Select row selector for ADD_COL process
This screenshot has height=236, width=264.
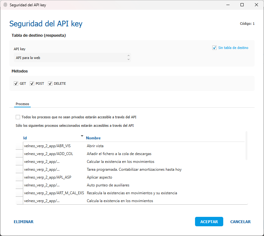[x=19, y=154]
